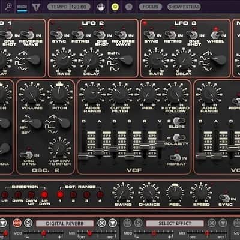This screenshot has height=240, width=240.
Task: Click the VCF envelope S (sustain) slider handle
Action: point(130,156)
